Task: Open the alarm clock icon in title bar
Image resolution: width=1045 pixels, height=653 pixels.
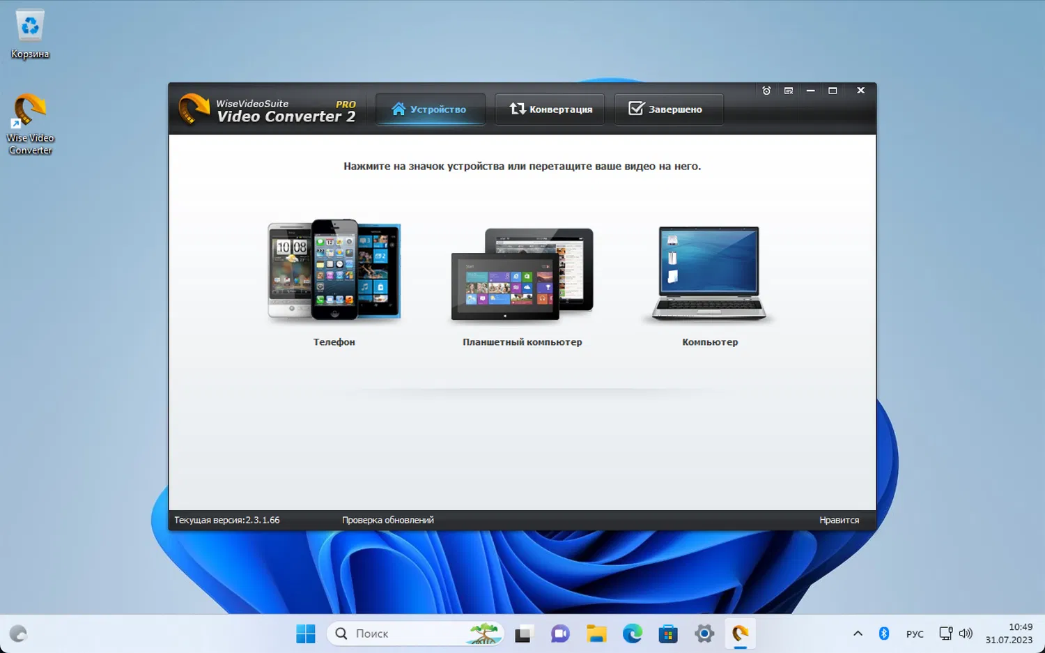Action: (766, 91)
